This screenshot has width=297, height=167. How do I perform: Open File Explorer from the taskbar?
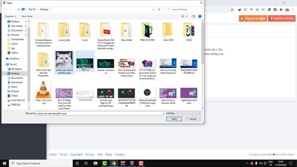96,163
